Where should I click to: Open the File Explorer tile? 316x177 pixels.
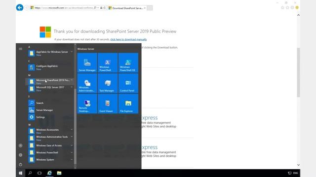click(128, 104)
